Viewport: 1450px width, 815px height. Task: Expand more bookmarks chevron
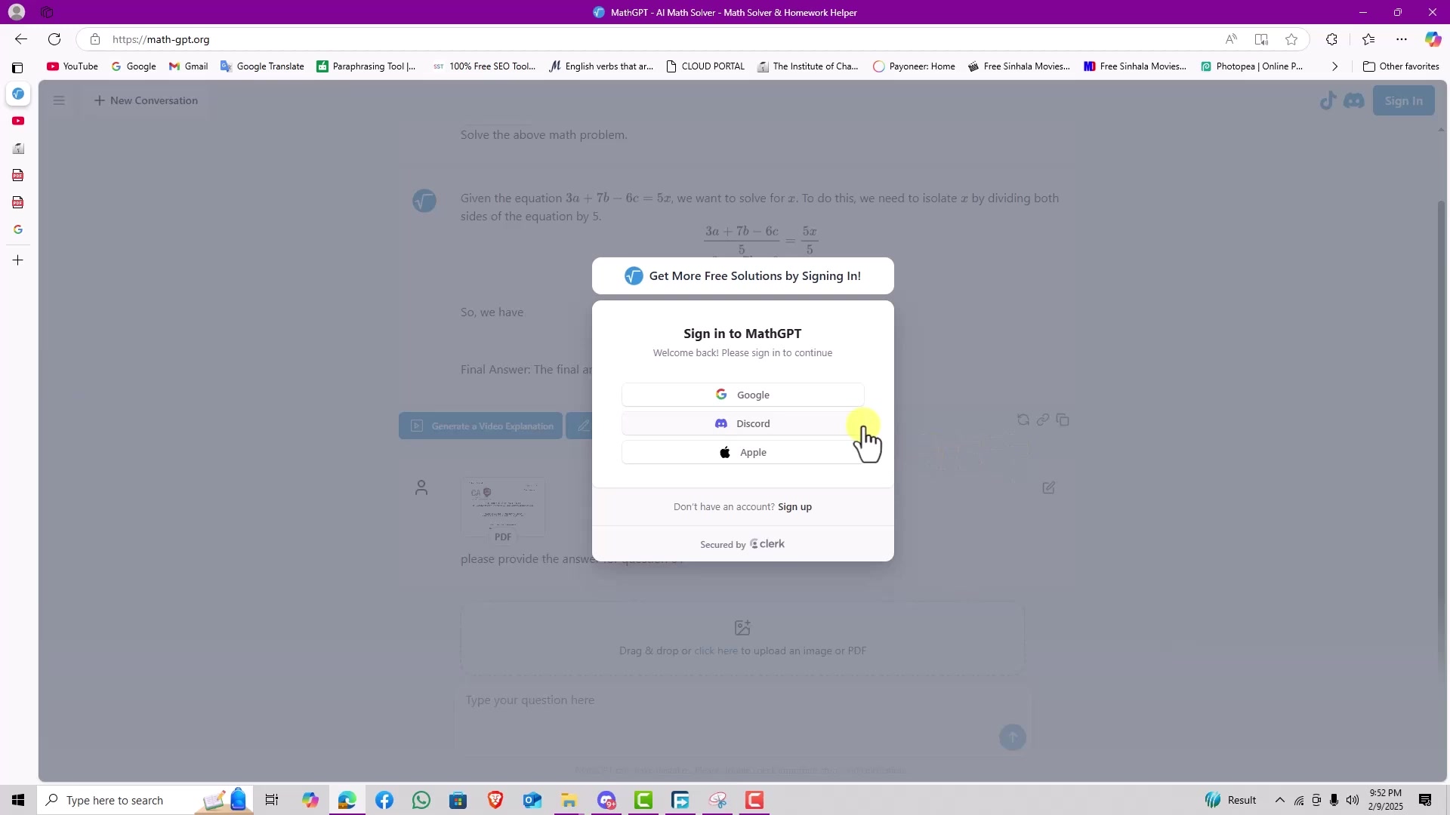(1334, 66)
